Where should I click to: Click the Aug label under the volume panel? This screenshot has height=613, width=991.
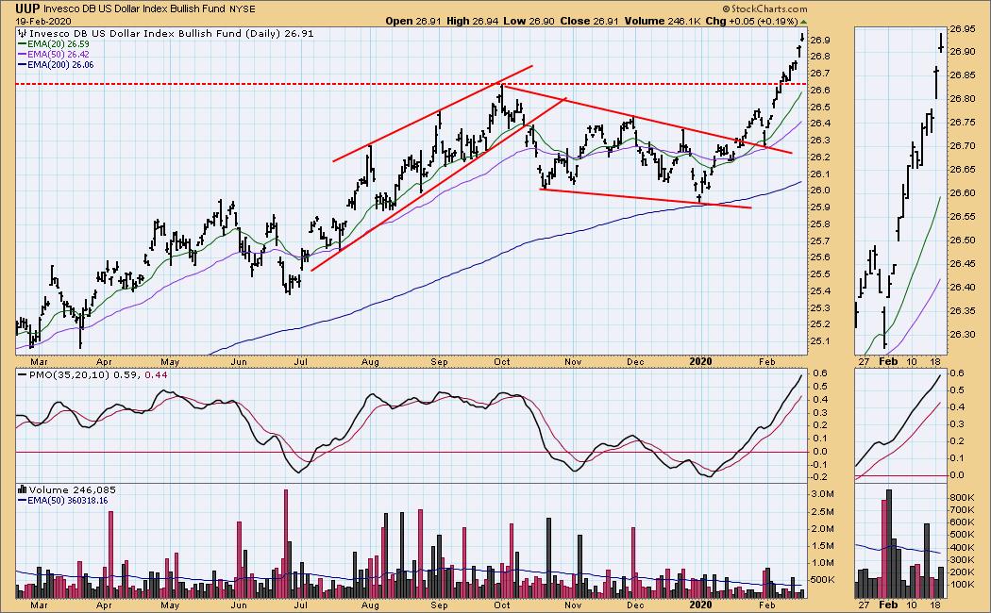pyautogui.click(x=370, y=605)
